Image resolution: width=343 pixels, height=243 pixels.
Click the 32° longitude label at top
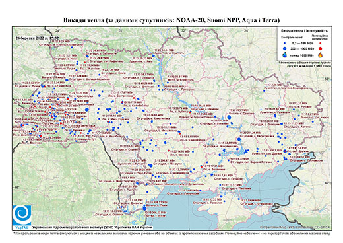(184, 30)
